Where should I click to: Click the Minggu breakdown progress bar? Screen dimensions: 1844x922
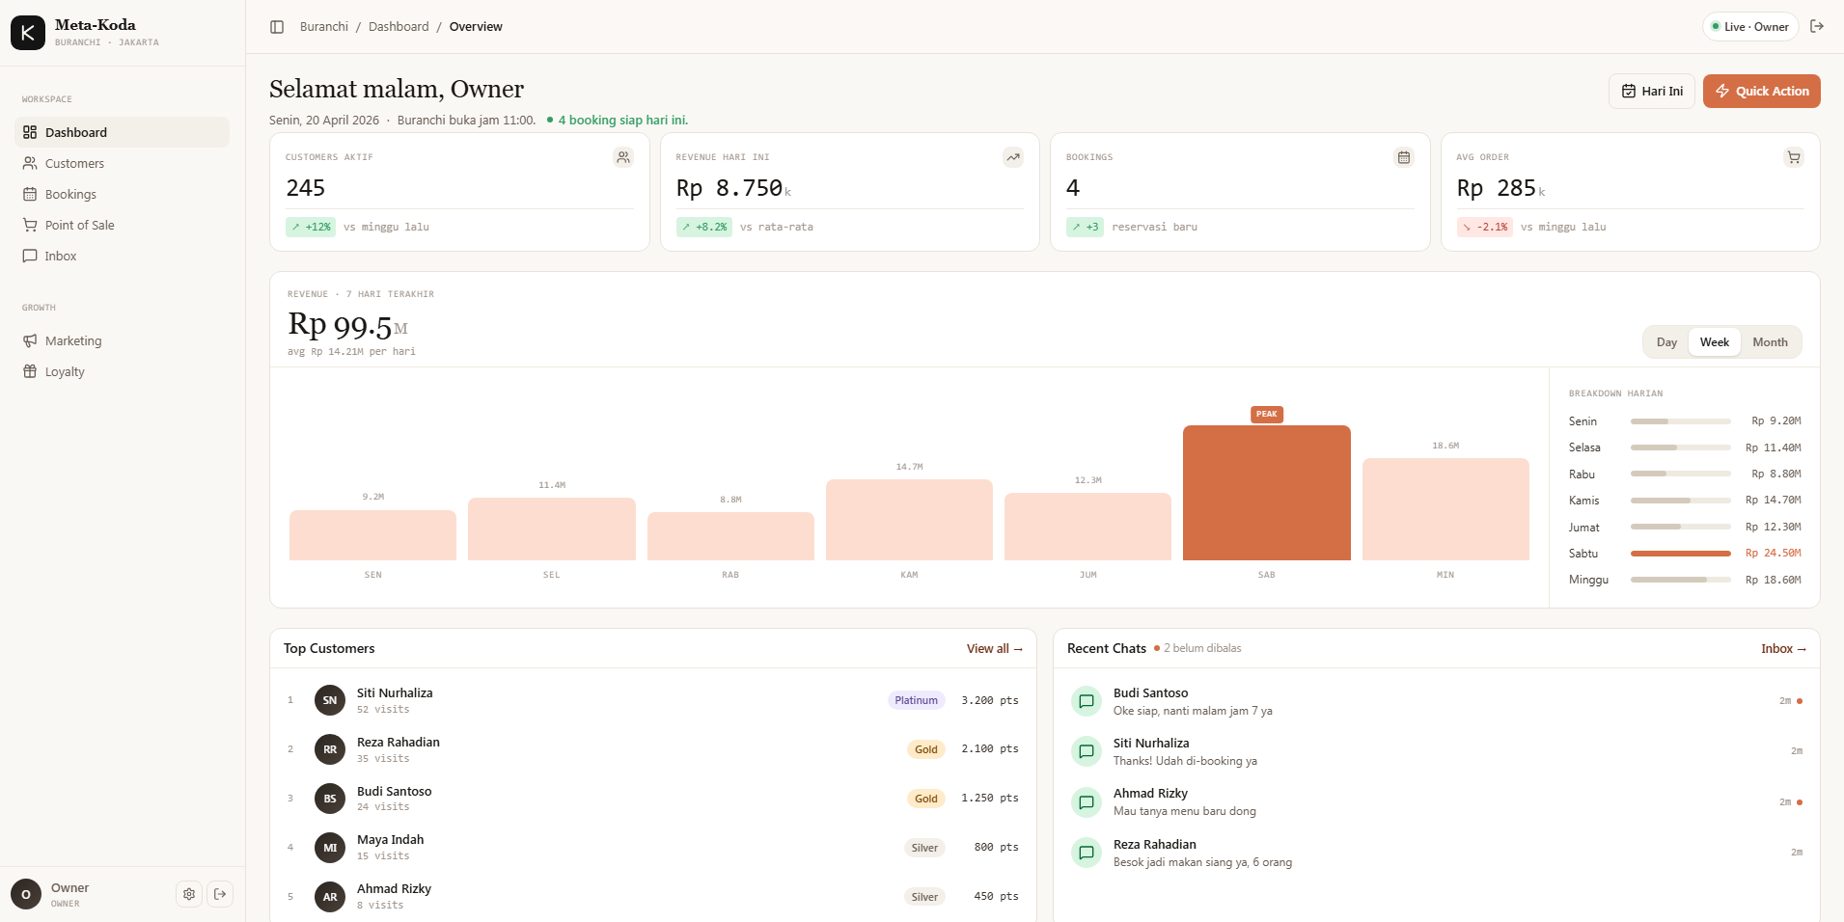pyautogui.click(x=1680, y=580)
